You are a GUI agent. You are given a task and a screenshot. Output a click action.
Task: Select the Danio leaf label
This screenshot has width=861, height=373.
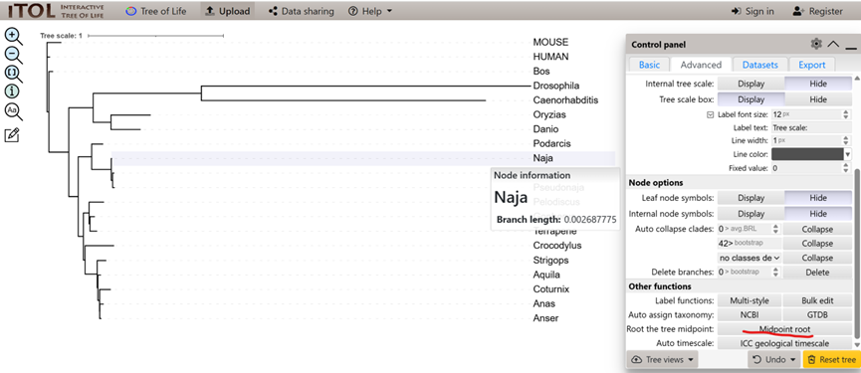[x=545, y=129]
